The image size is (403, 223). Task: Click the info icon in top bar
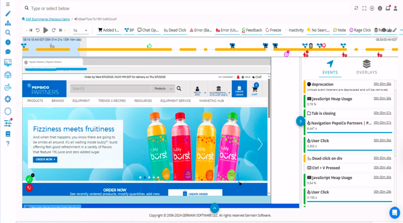[380, 8]
